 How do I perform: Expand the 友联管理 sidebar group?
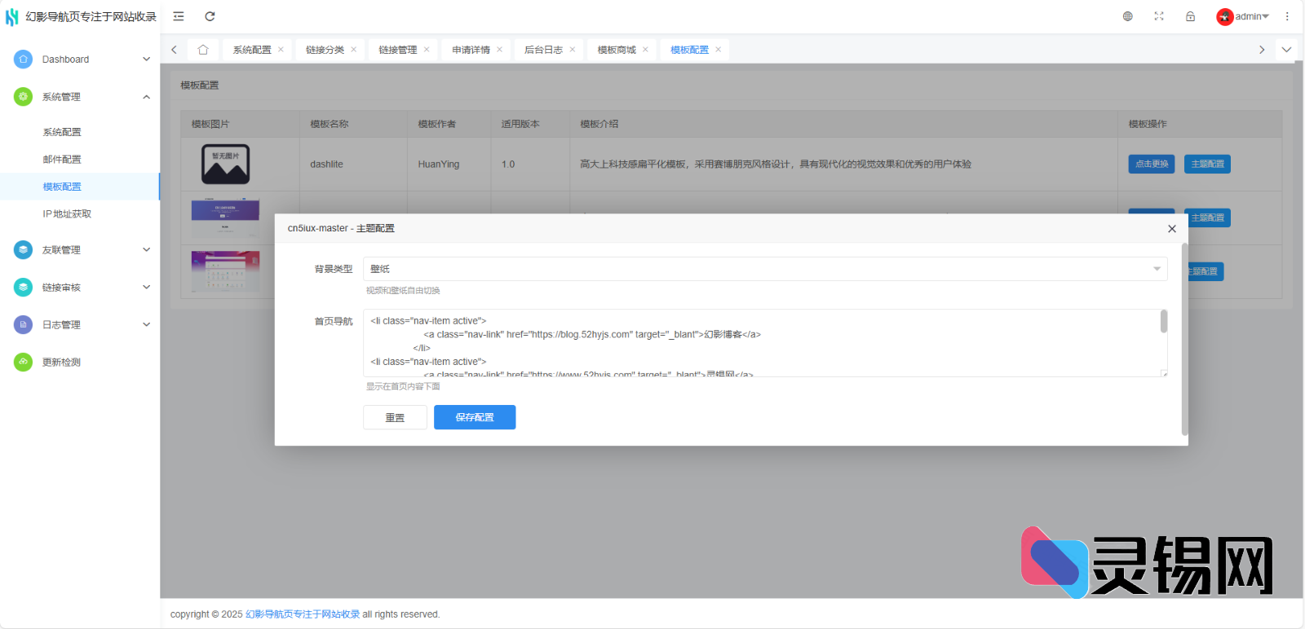[80, 250]
